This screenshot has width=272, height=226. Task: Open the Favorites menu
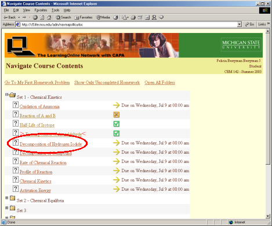pos(41,10)
